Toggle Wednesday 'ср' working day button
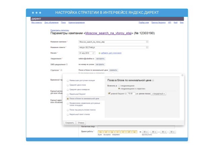The height and width of the screenshot is (151, 214). coord(112,132)
